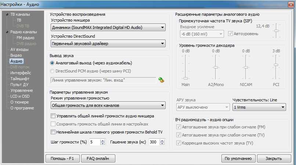Click the PCI decoder volume slider

tap(275, 65)
